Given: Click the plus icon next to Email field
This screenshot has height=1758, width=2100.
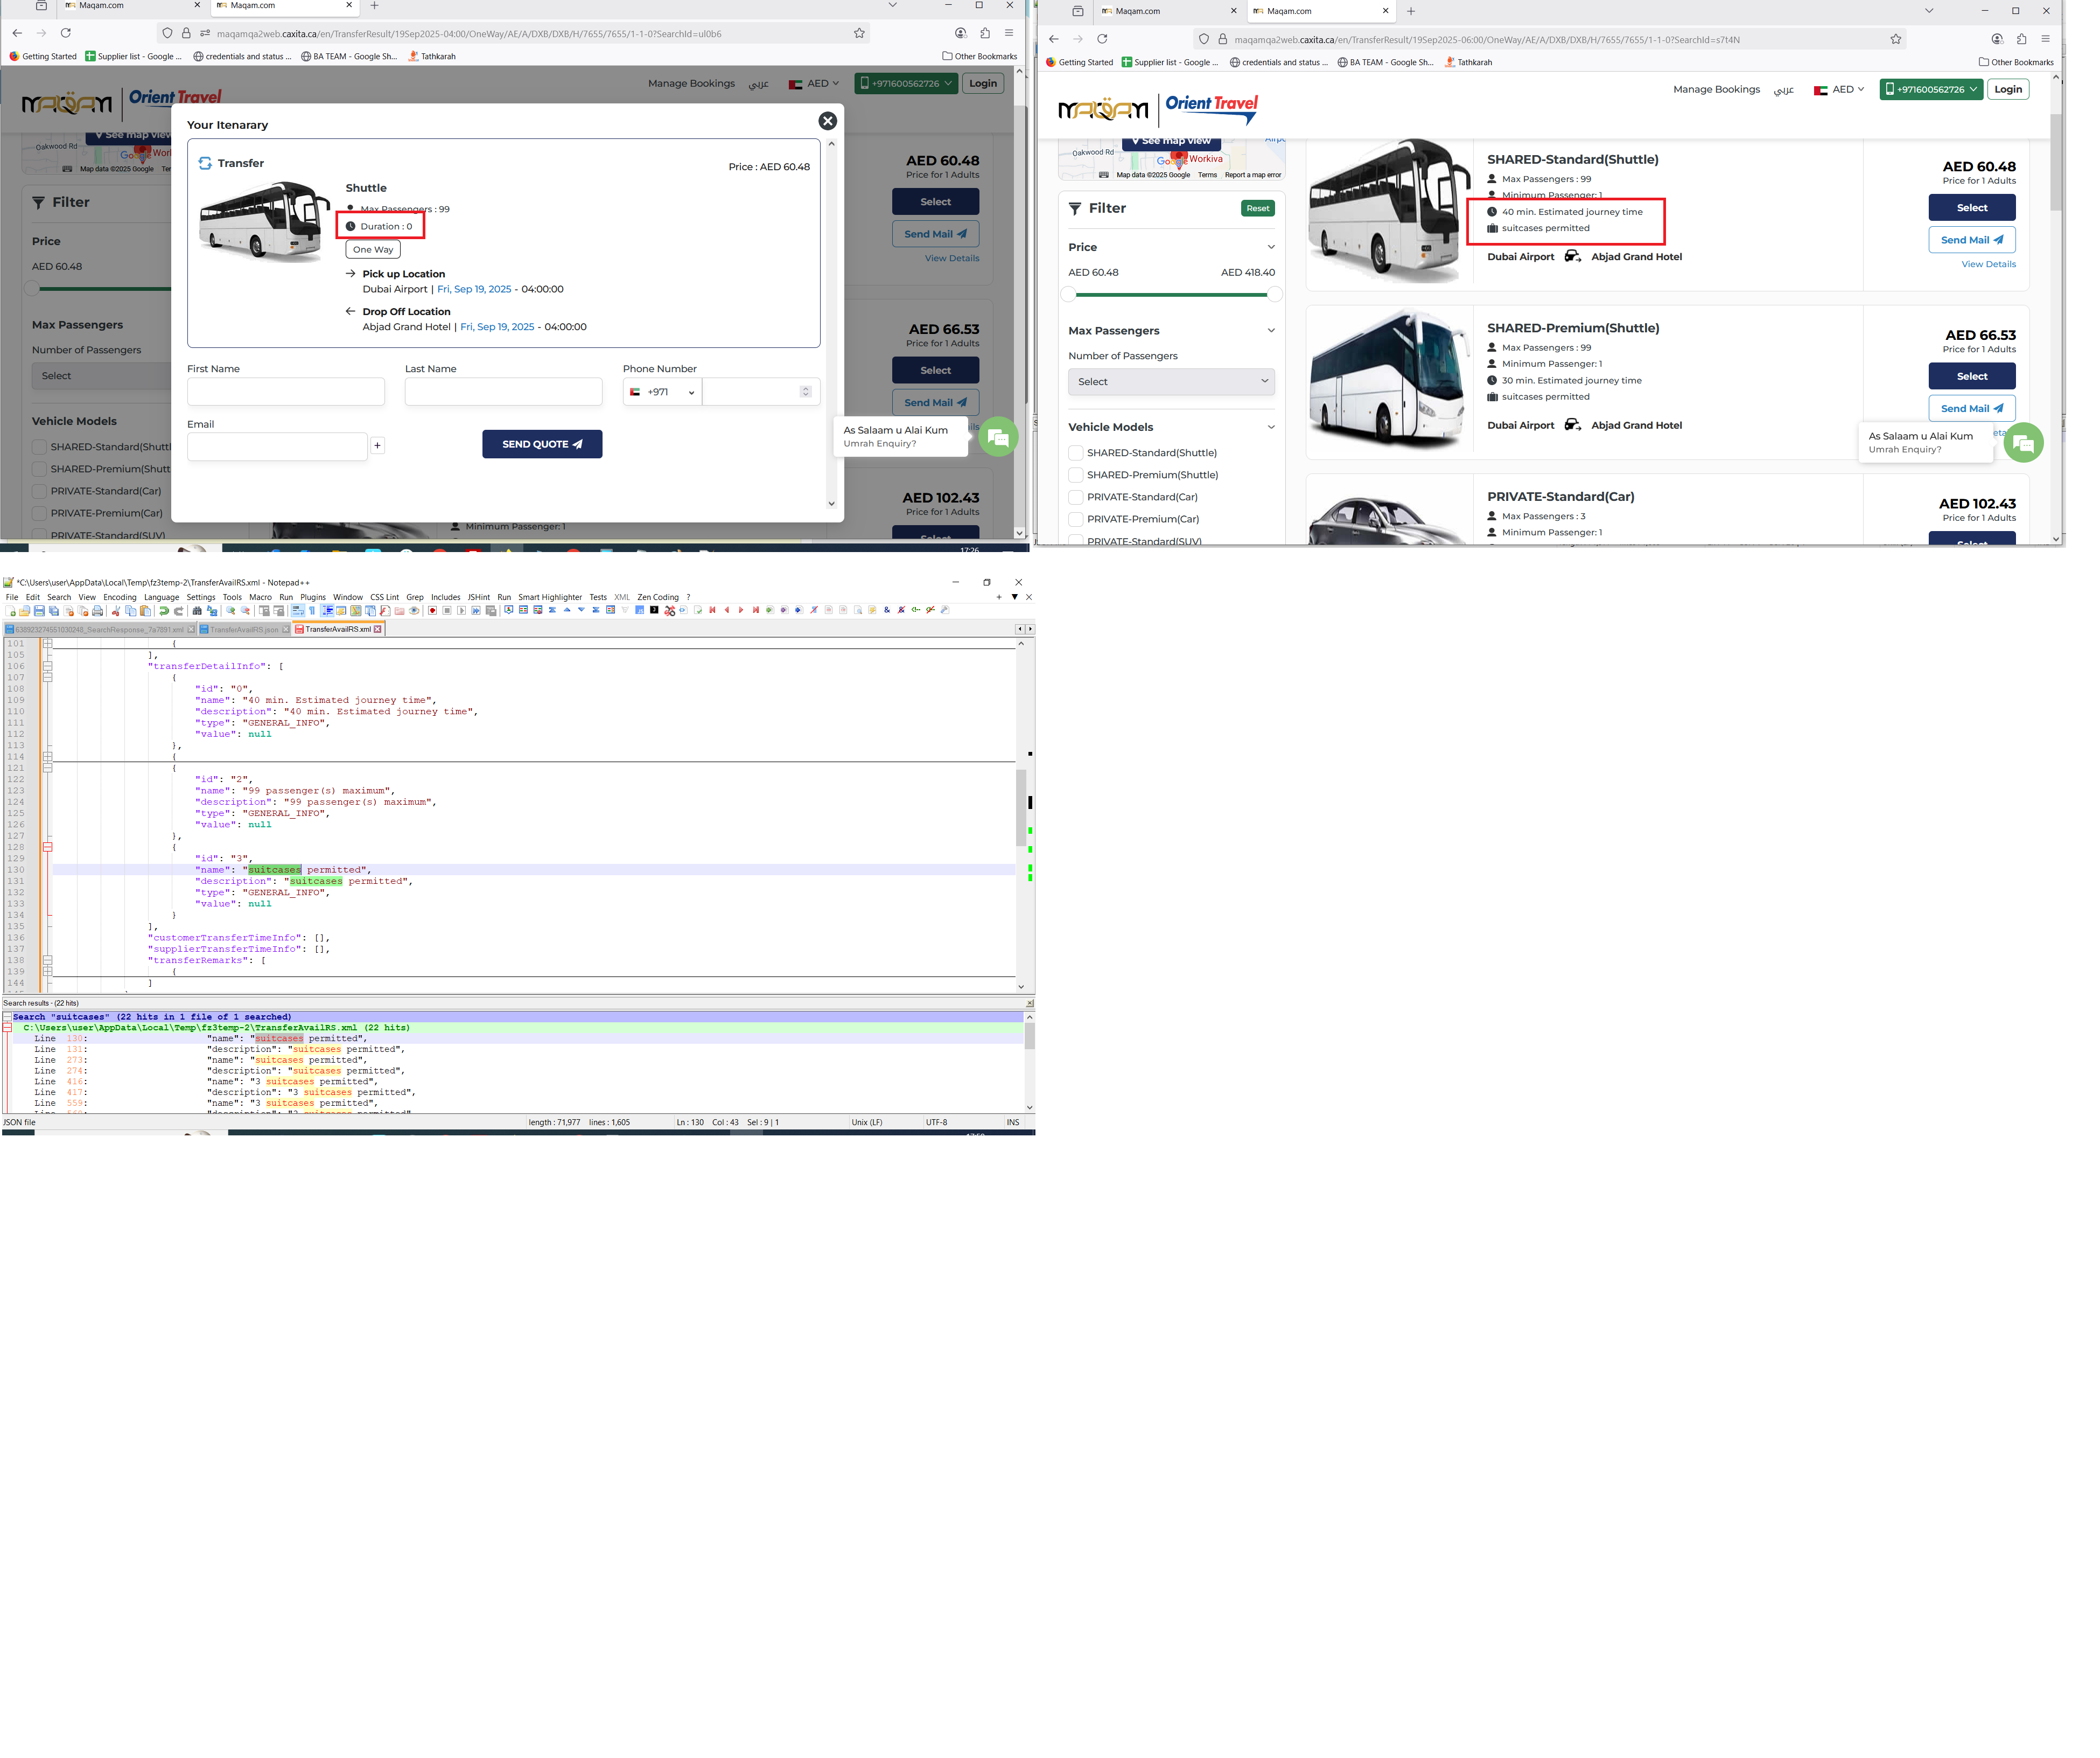Looking at the screenshot, I should [x=377, y=446].
